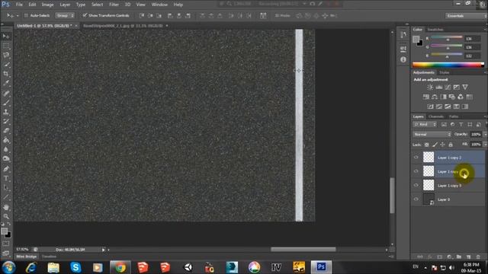Screen dimensions: 488x274
Task: Add a Brightness/Contrast adjustment
Action: [430, 88]
